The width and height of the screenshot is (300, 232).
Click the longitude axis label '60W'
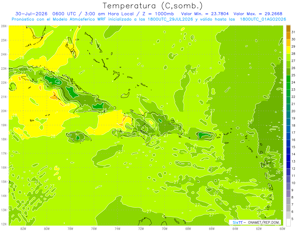coord(282,228)
